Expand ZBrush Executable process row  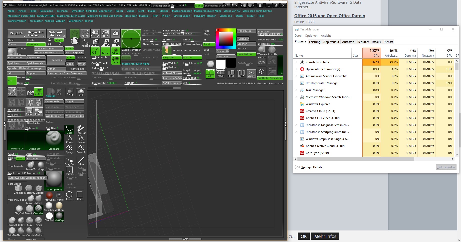pos(296,62)
